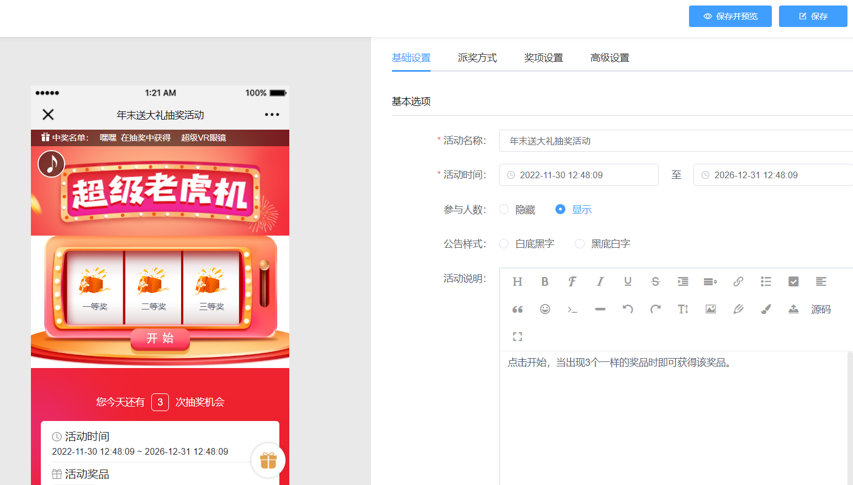
Task: Click the 开始 button on slot machine
Action: (x=160, y=338)
